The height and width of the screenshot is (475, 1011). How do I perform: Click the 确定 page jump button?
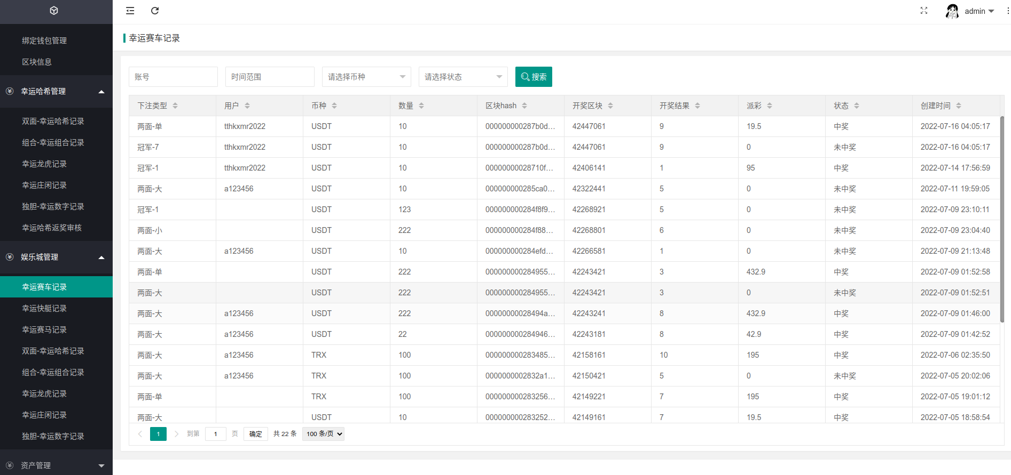pyautogui.click(x=256, y=434)
